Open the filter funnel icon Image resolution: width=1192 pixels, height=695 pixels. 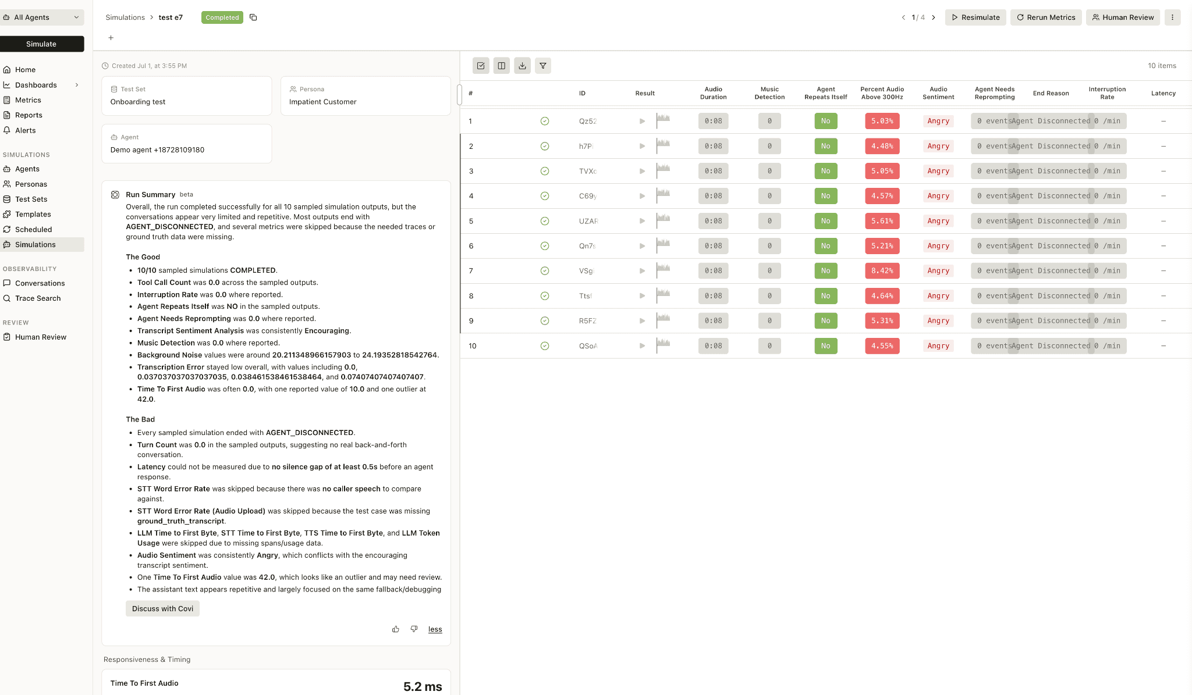[543, 66]
